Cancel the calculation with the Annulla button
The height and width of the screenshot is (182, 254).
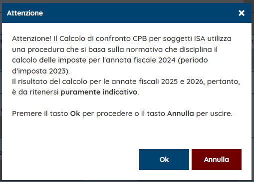click(x=217, y=159)
